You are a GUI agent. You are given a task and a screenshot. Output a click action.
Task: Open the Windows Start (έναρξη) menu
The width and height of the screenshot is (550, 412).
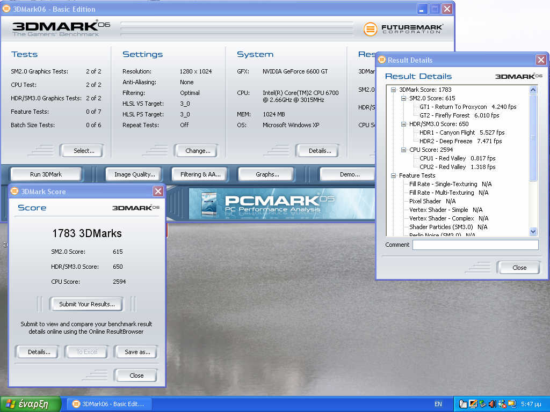[x=31, y=404]
